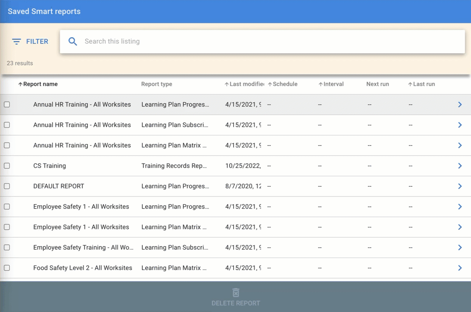Click the sort arrow on Report name
The height and width of the screenshot is (312, 471).
[20, 84]
